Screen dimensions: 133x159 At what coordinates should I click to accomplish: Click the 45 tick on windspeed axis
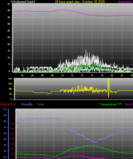[9, 10]
